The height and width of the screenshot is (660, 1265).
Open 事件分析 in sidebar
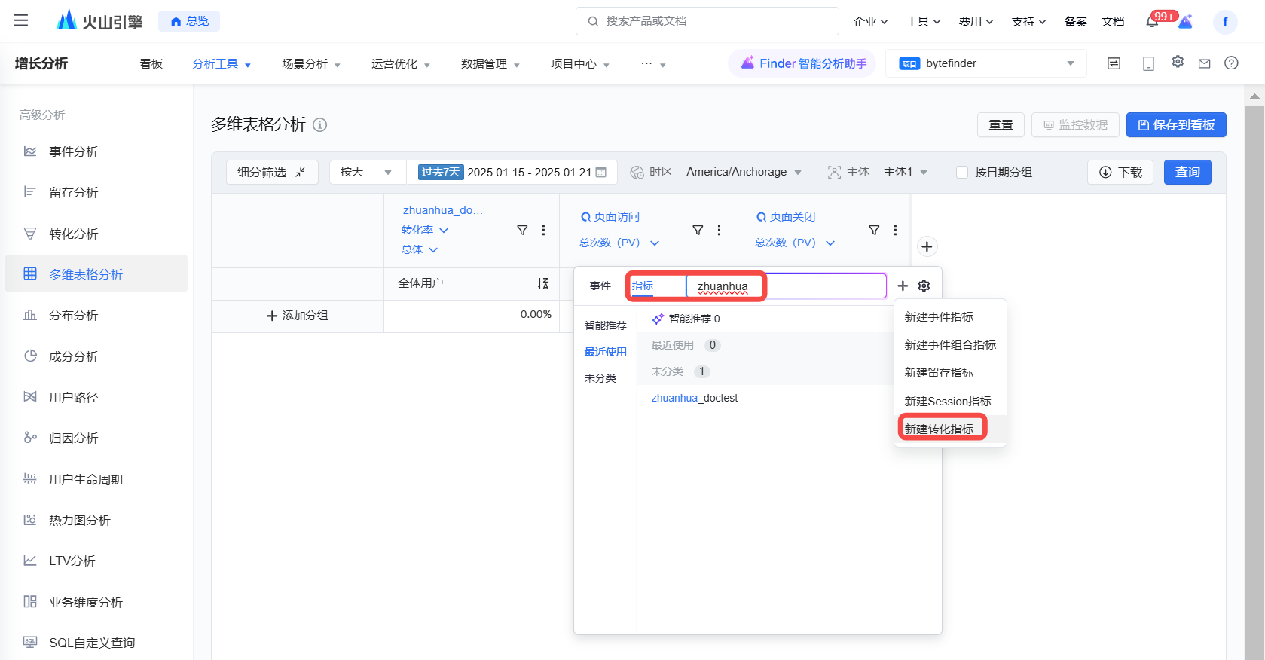(96, 151)
